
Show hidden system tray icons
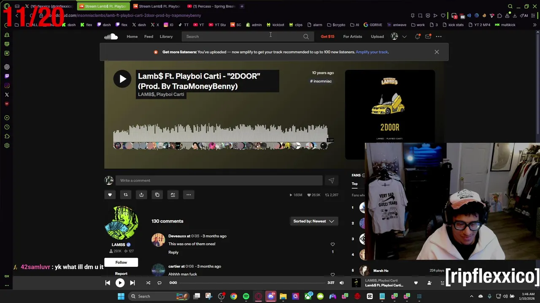(472, 296)
